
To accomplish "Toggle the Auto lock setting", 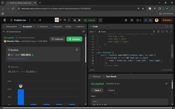I will pyautogui.click(x=102, y=32).
